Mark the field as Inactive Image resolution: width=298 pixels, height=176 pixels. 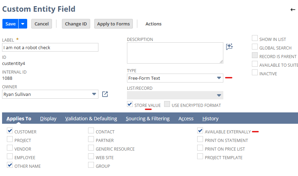(255, 73)
